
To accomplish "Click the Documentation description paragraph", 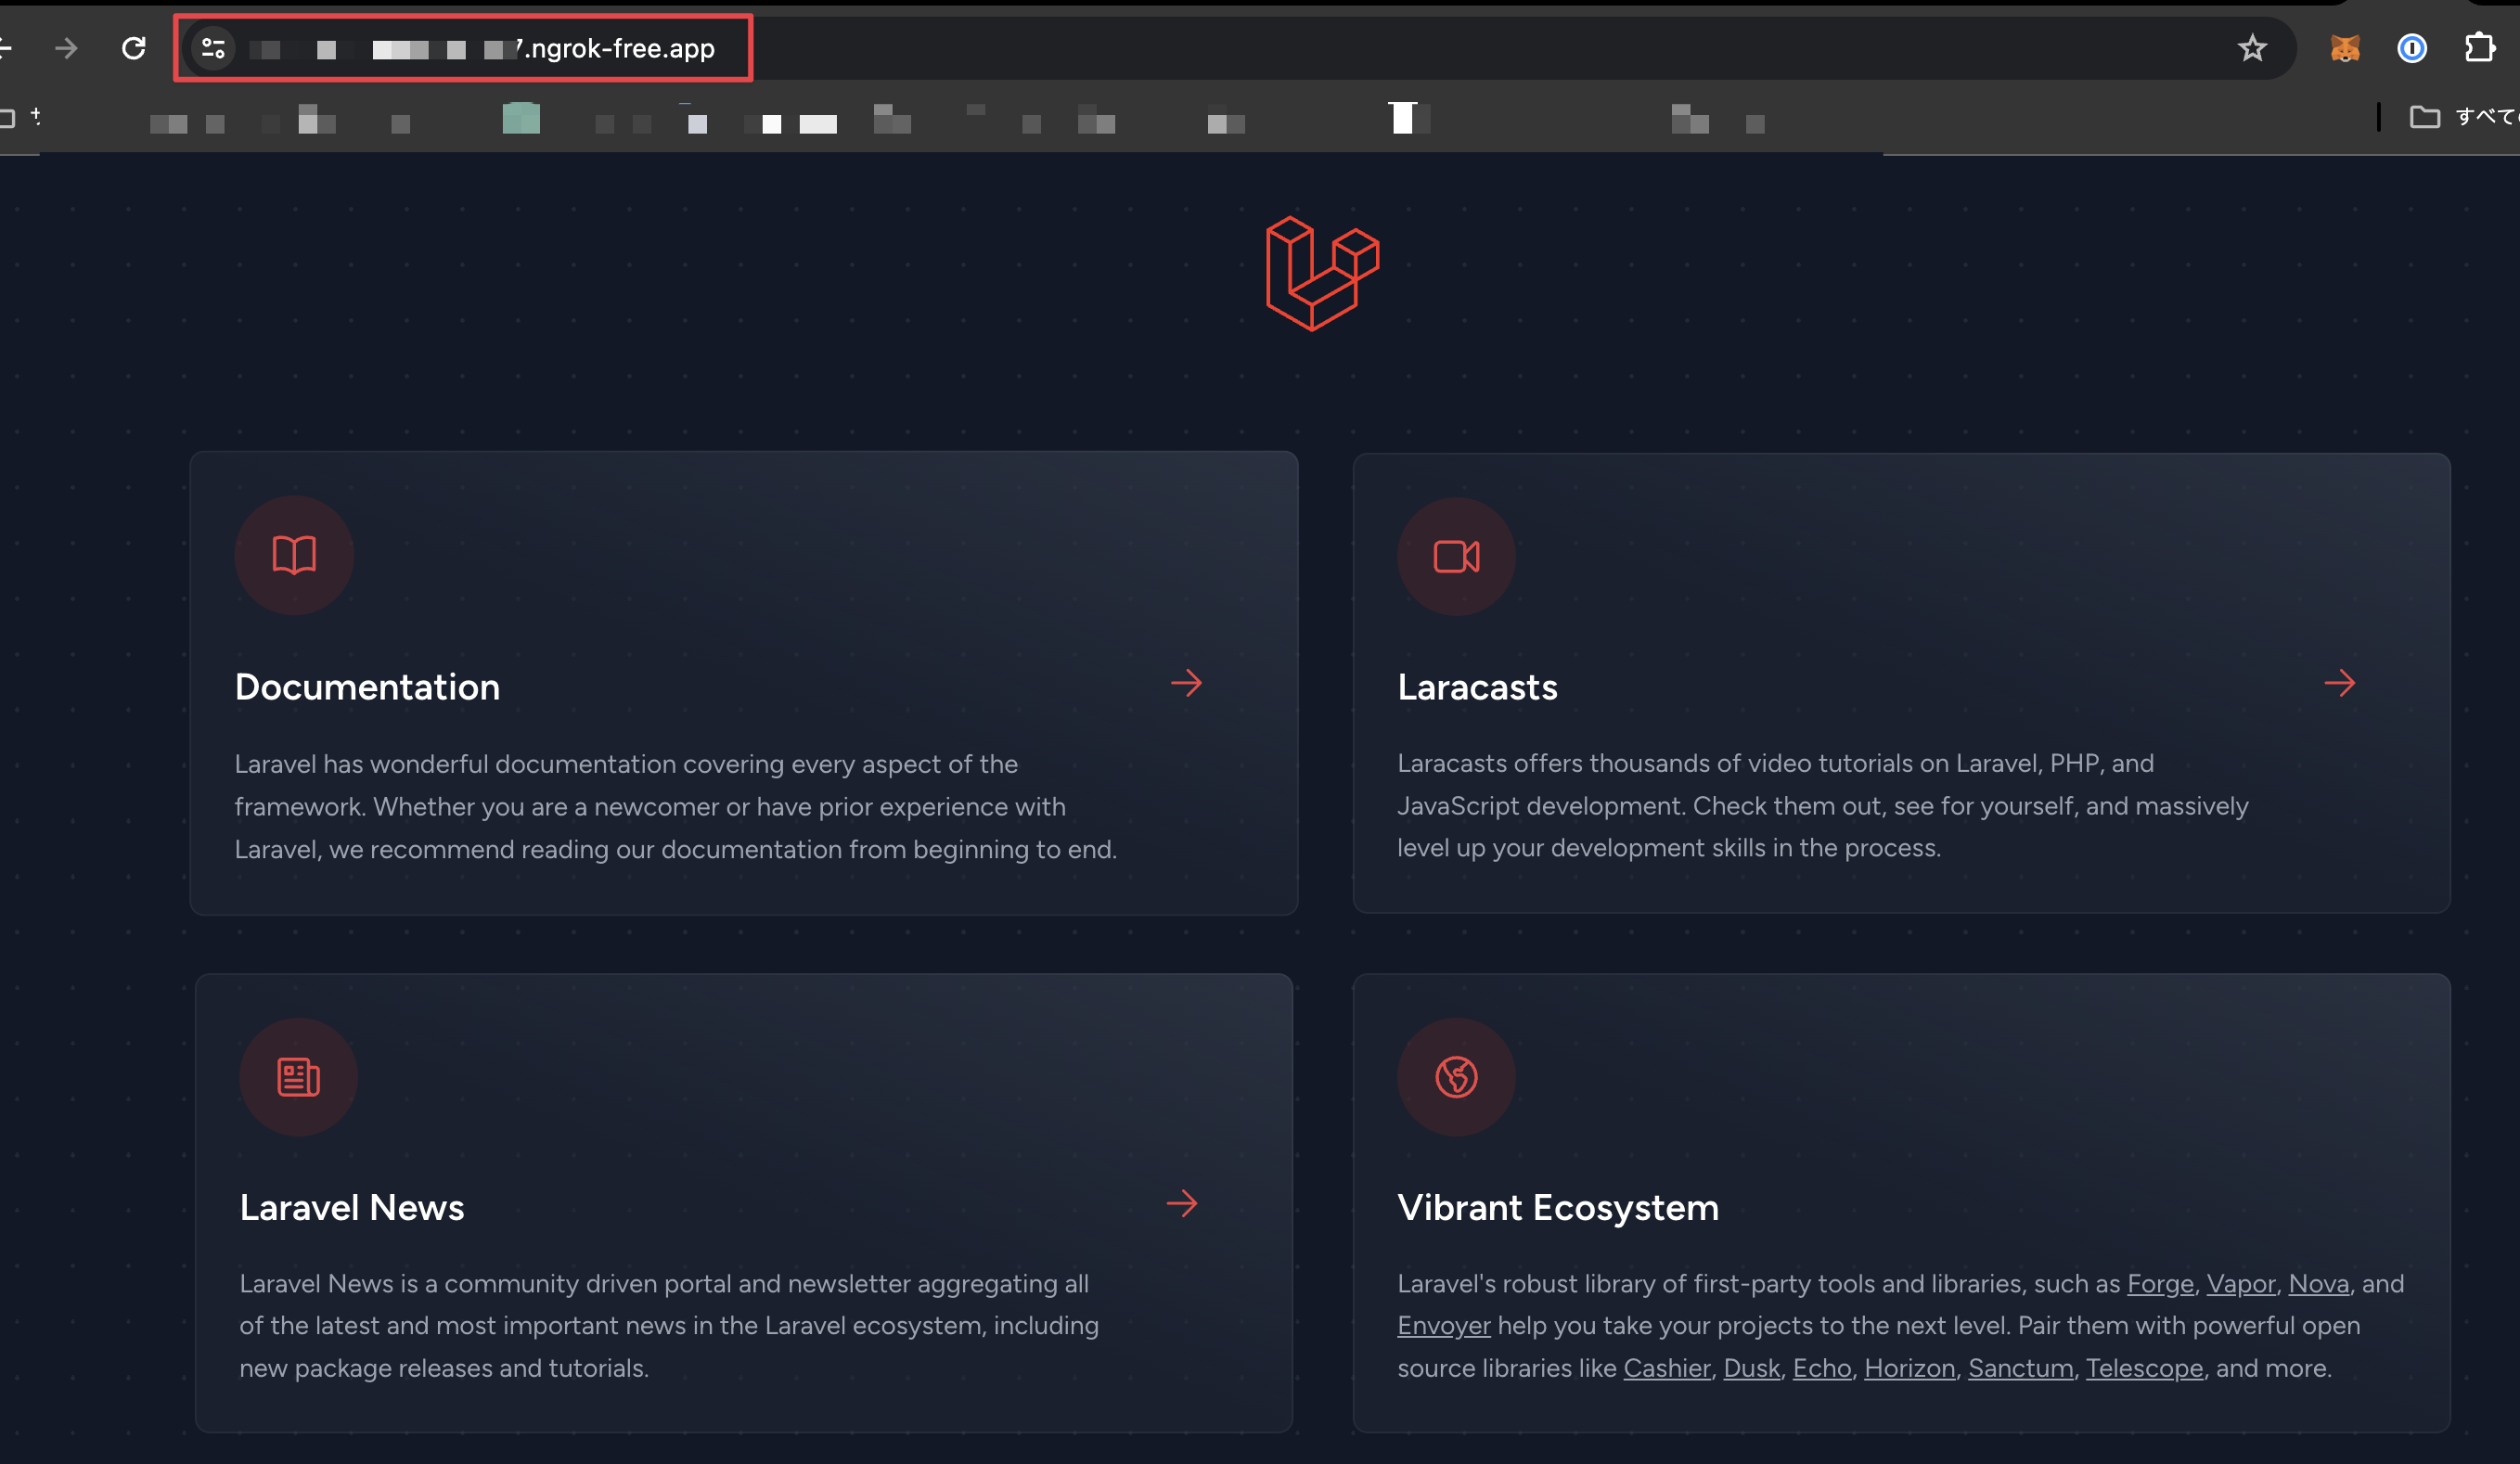I will pyautogui.click(x=676, y=806).
